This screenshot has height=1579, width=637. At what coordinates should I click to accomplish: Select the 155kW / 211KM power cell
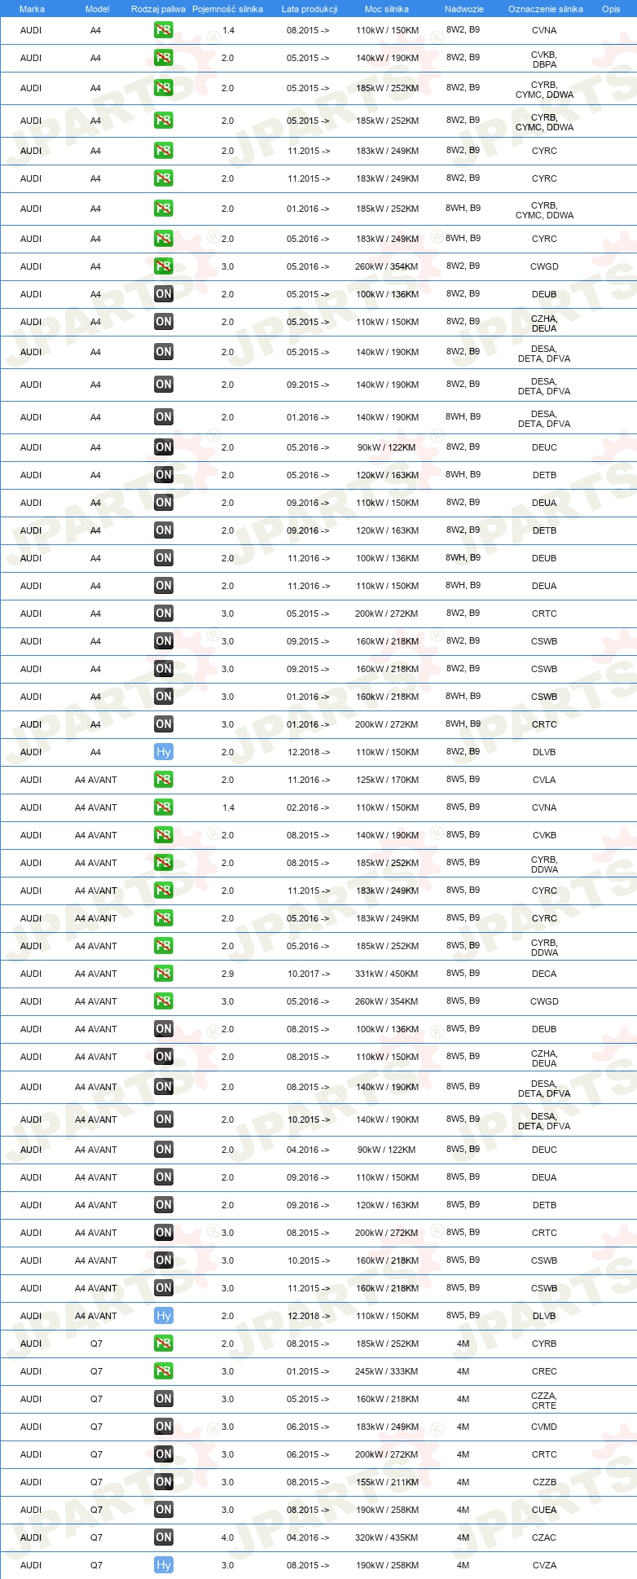(x=387, y=1482)
